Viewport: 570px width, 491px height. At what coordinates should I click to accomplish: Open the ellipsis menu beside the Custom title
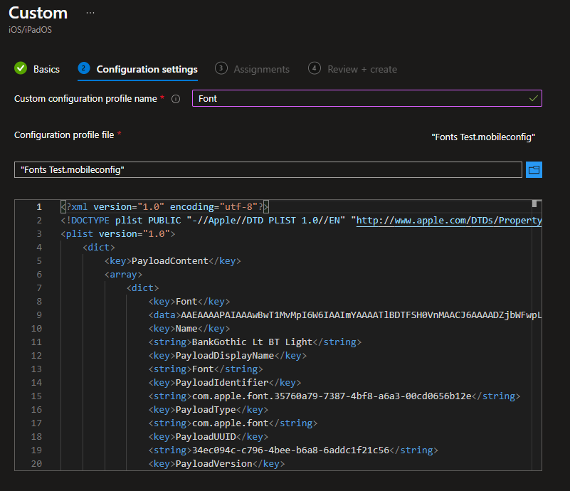coord(90,11)
